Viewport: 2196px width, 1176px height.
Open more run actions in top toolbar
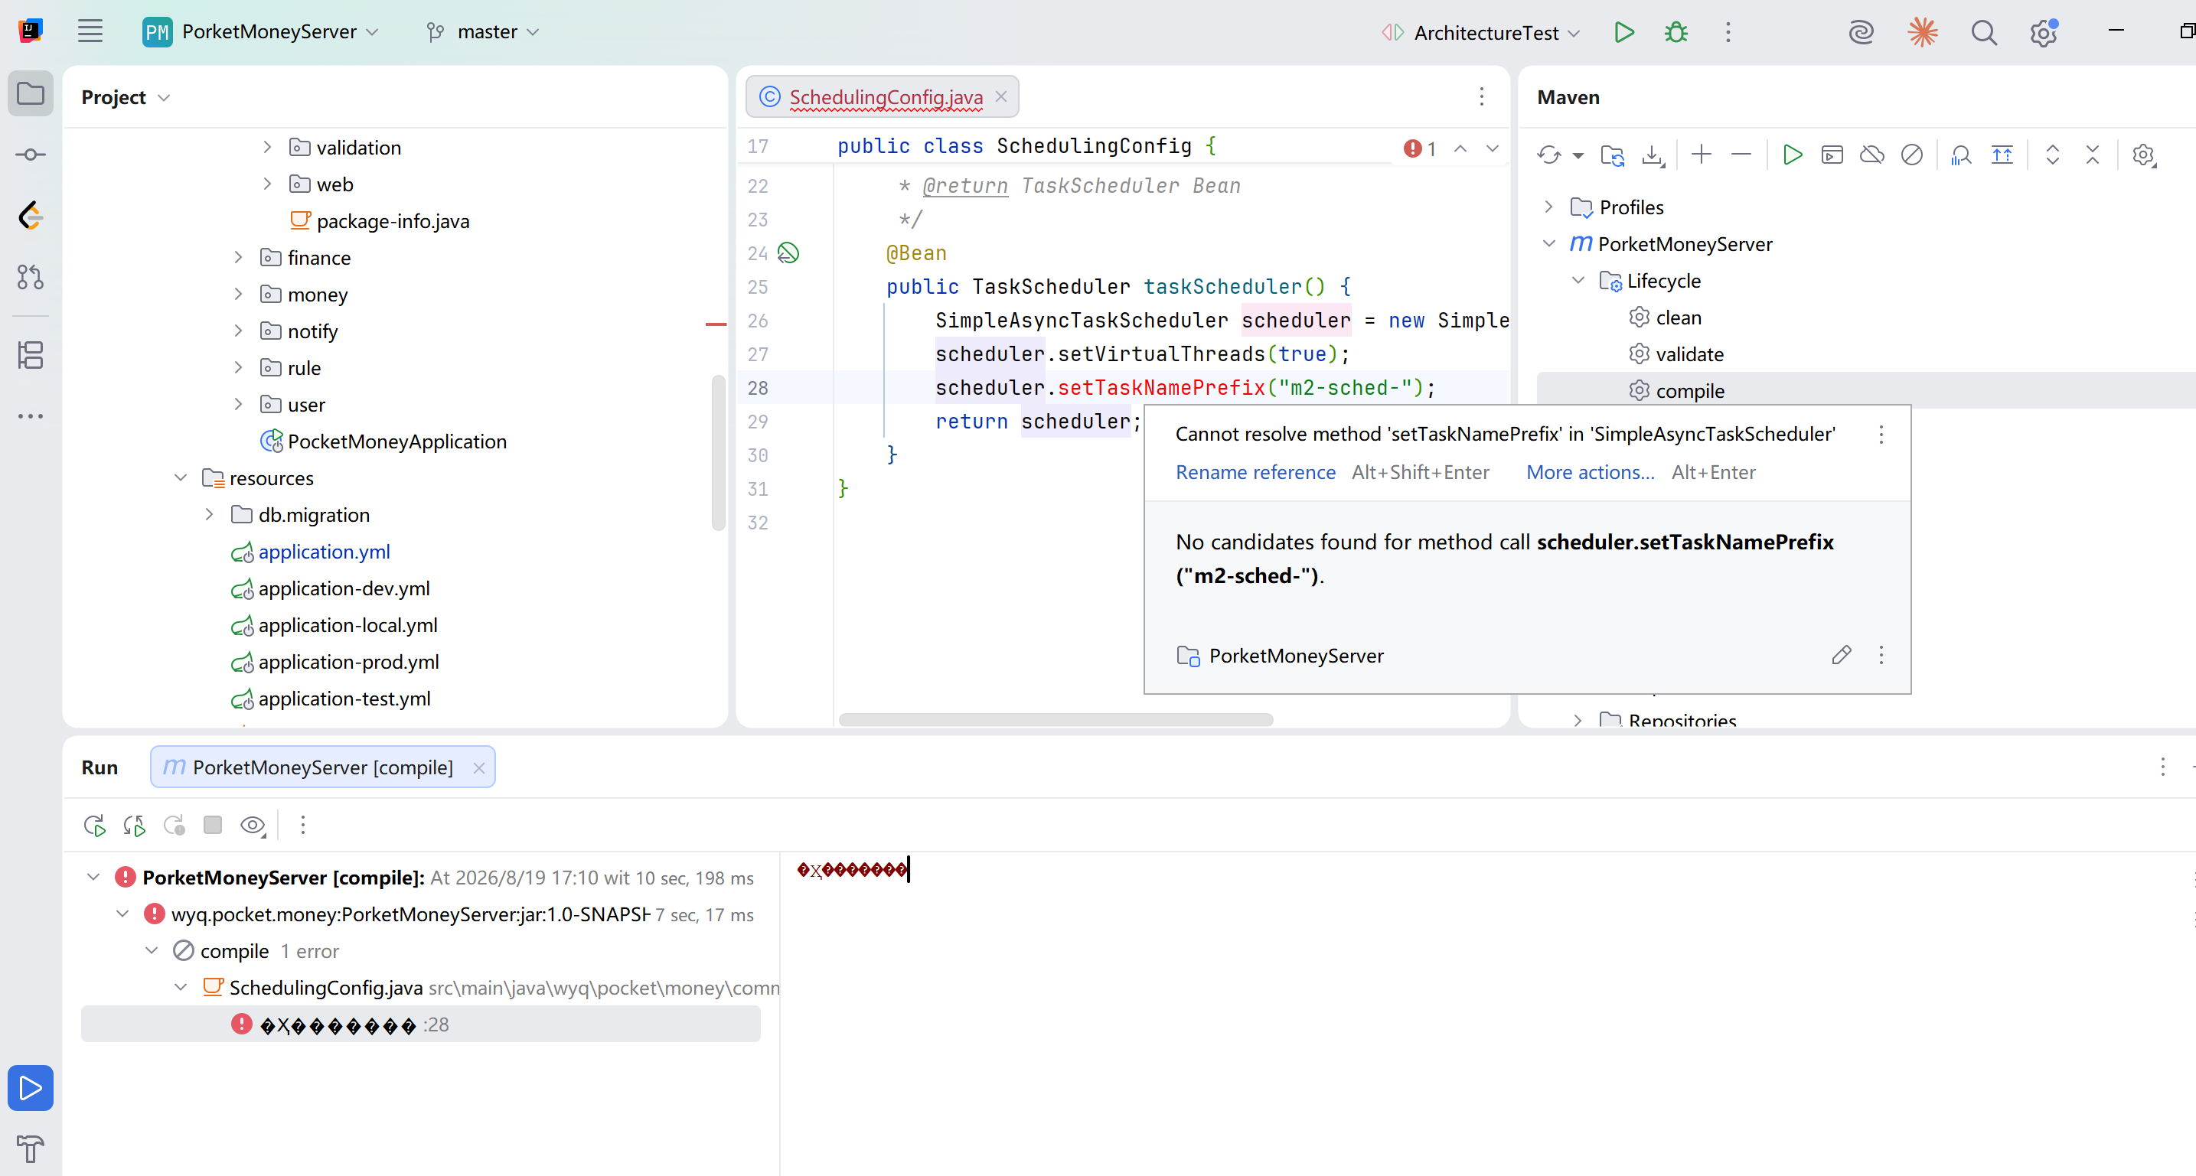(1728, 32)
